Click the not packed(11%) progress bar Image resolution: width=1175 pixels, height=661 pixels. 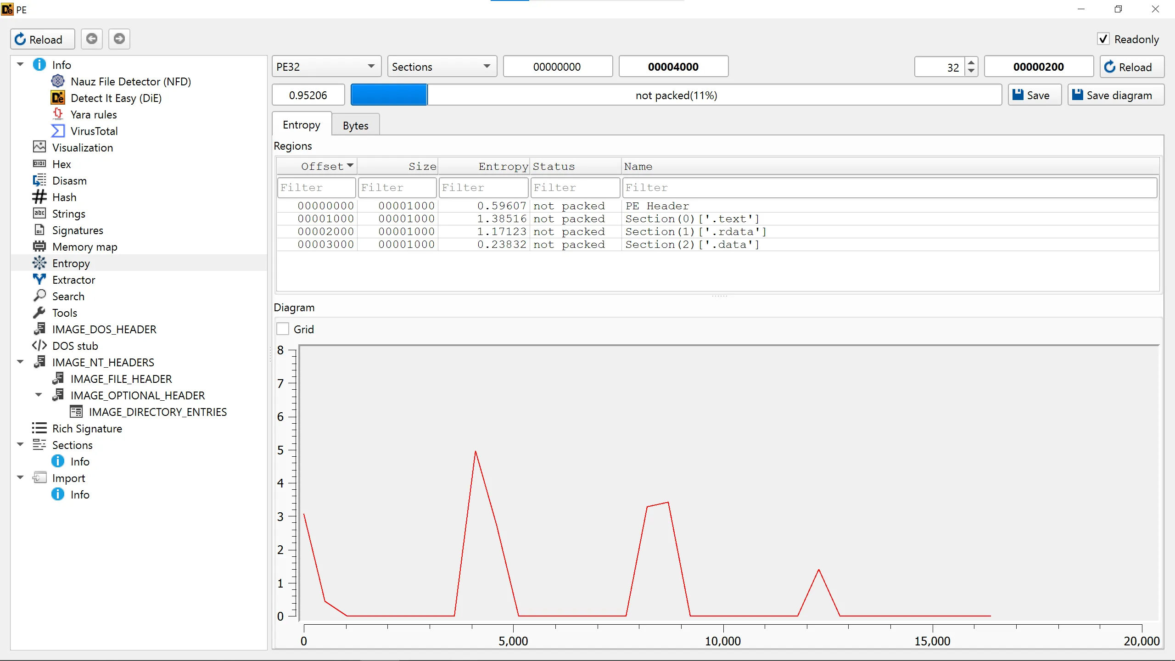point(676,95)
